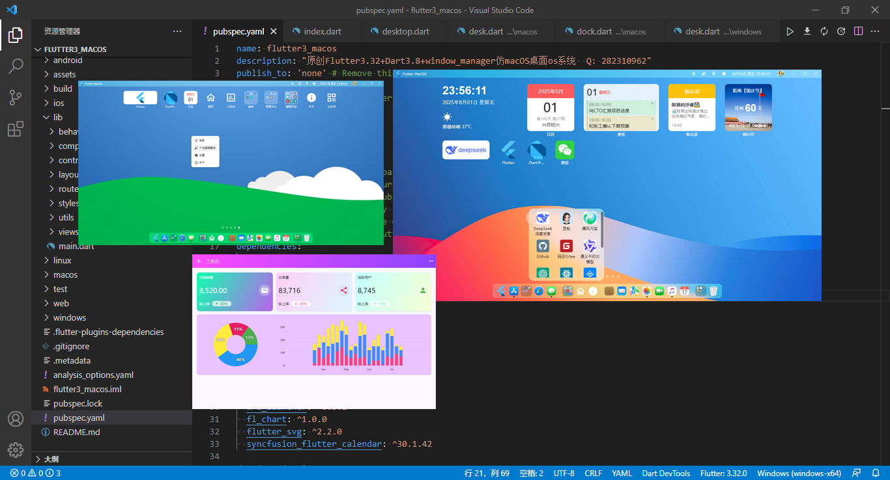Toggle the split editor layout icon
Viewport: 890px width, 480px height.
tap(858, 31)
